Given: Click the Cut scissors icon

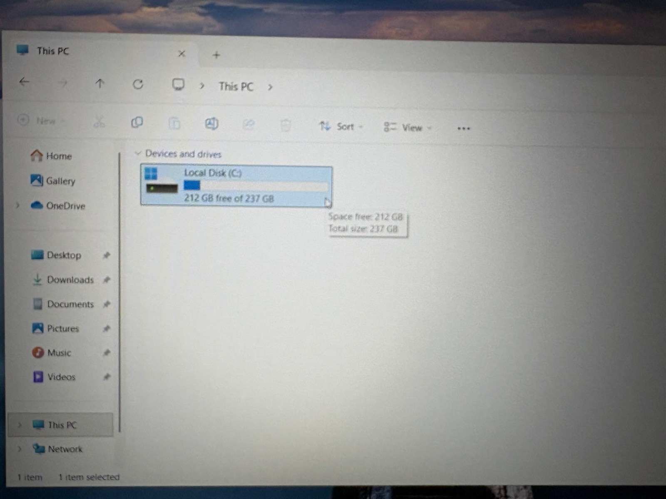Looking at the screenshot, I should click(99, 122).
